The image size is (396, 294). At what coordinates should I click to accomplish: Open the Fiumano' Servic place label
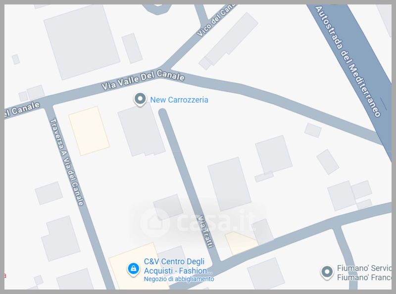pos(364,273)
